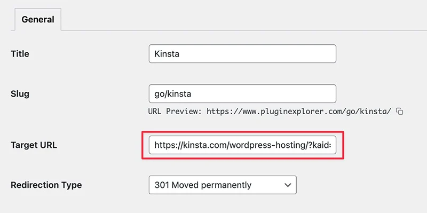Copy the URL preview with the clipboard icon

point(399,111)
